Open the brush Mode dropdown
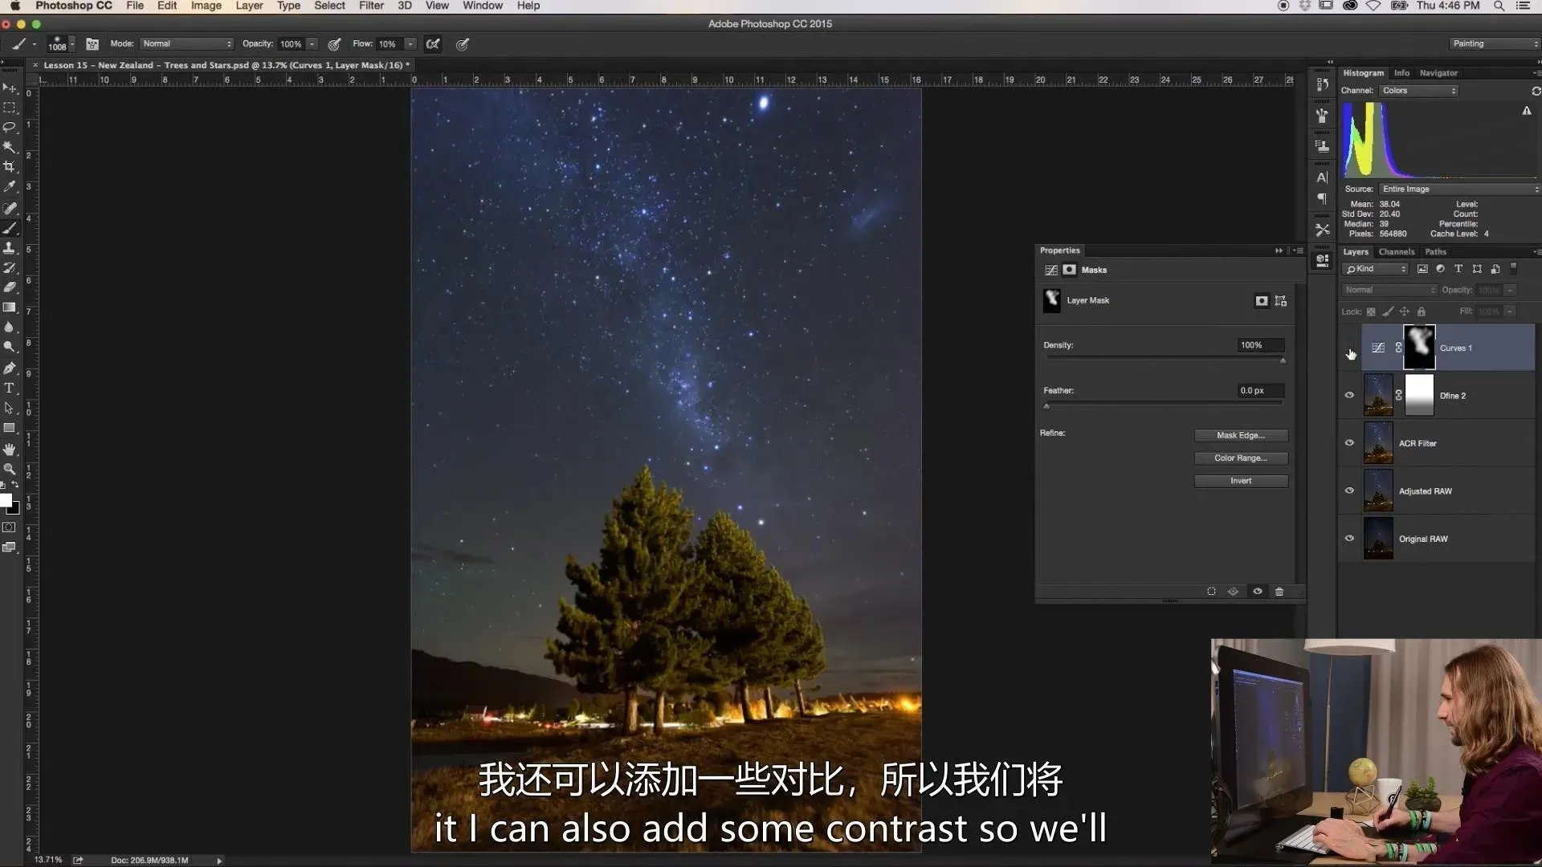Viewport: 1542px width, 867px height. click(x=186, y=44)
